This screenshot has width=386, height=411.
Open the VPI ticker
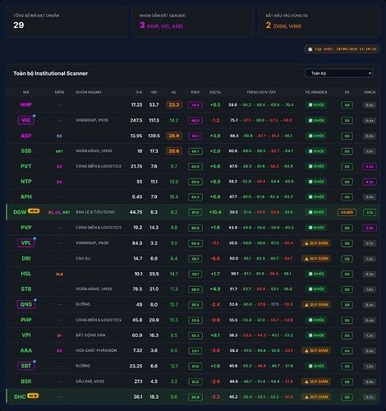pyautogui.click(x=26, y=335)
